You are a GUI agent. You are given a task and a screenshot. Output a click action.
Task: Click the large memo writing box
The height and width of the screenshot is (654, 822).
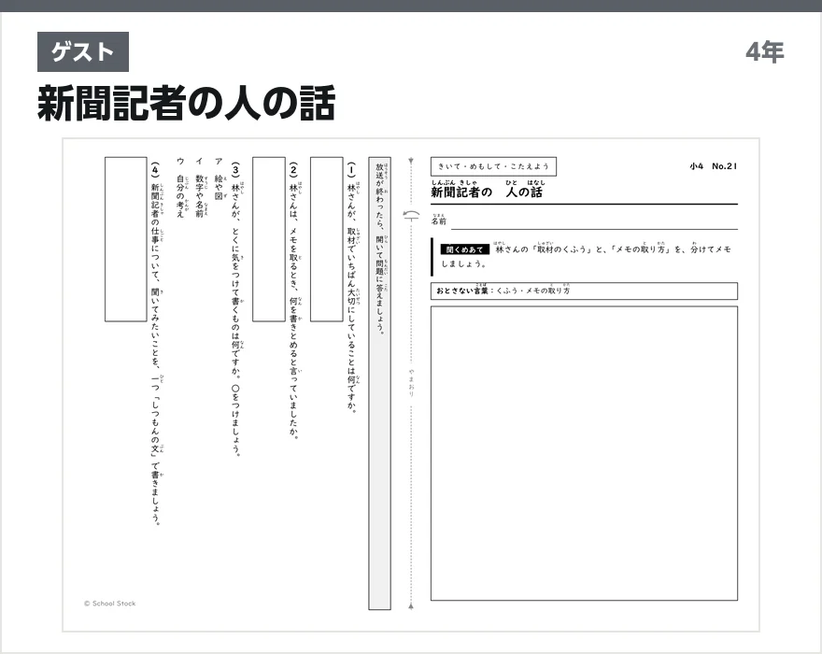click(x=584, y=453)
